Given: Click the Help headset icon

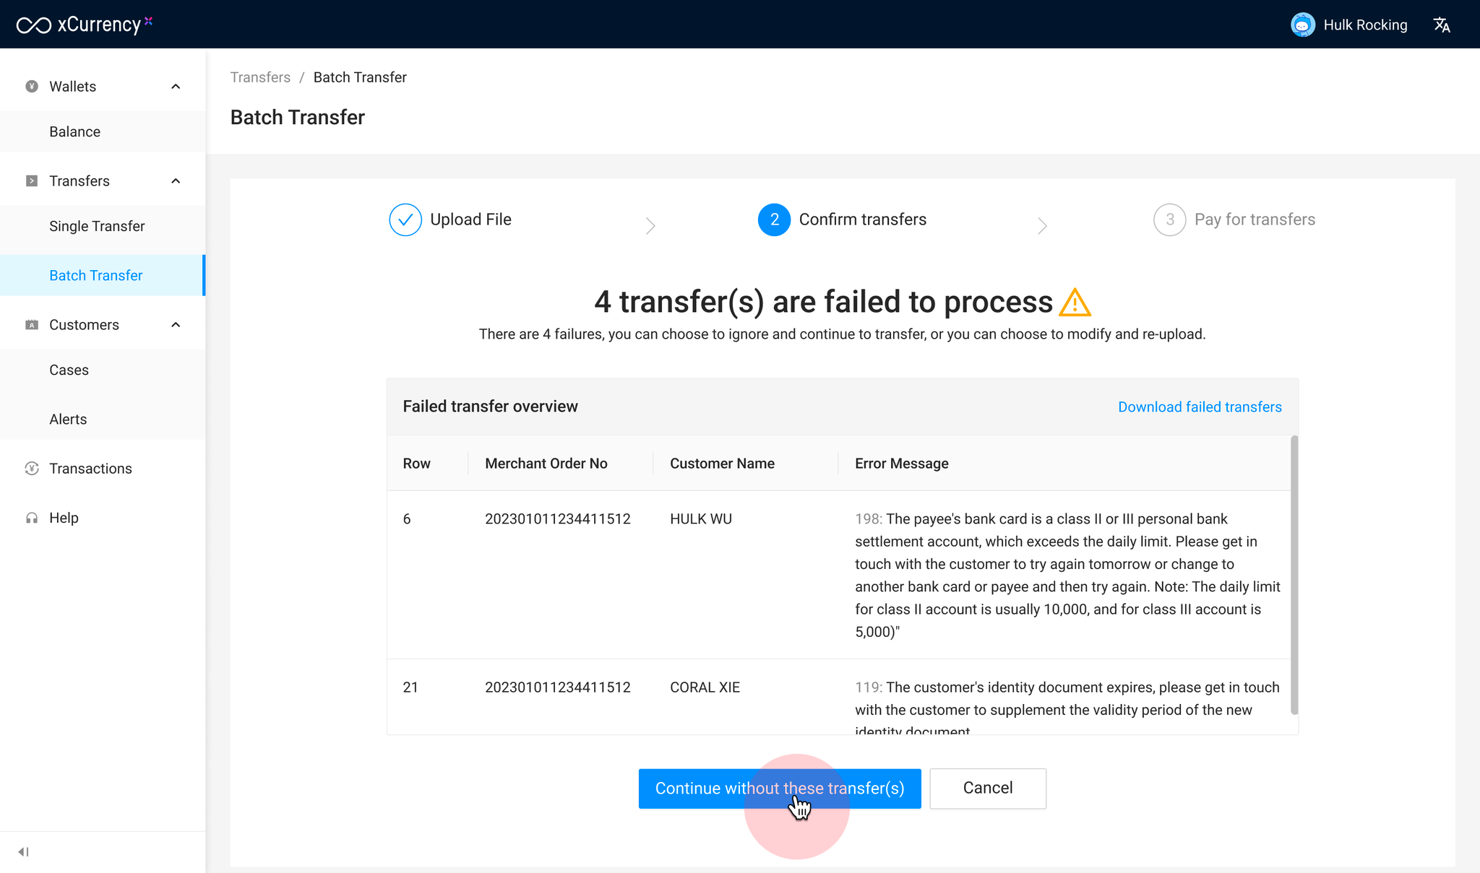Looking at the screenshot, I should (x=32, y=518).
